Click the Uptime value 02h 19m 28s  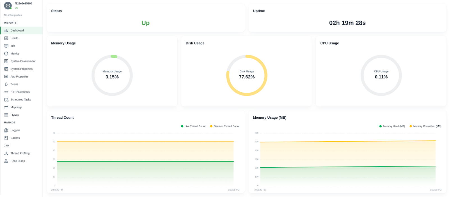tap(347, 23)
